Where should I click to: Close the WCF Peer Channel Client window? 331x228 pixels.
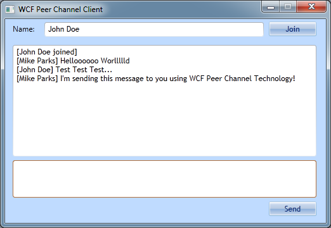[311, 7]
